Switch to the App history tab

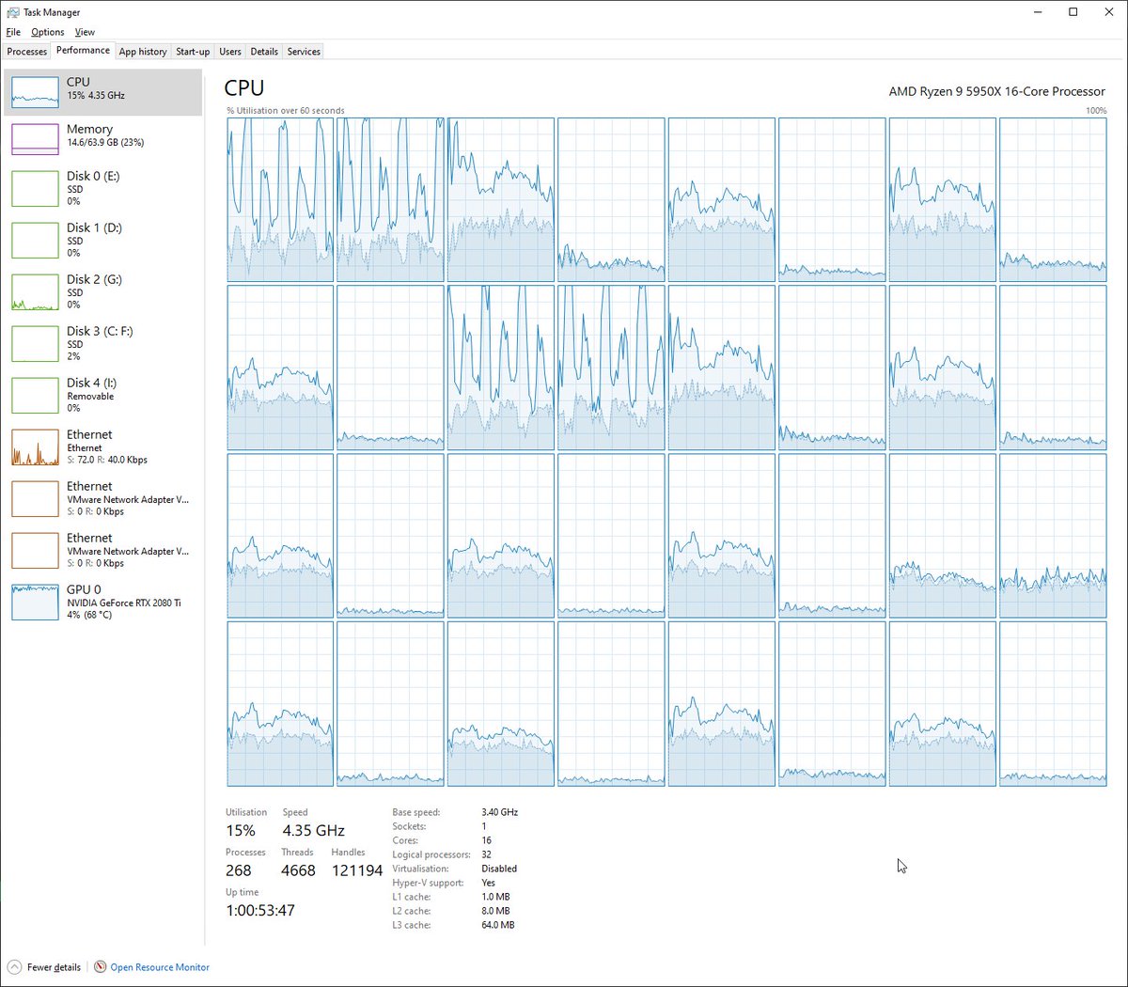tap(143, 52)
